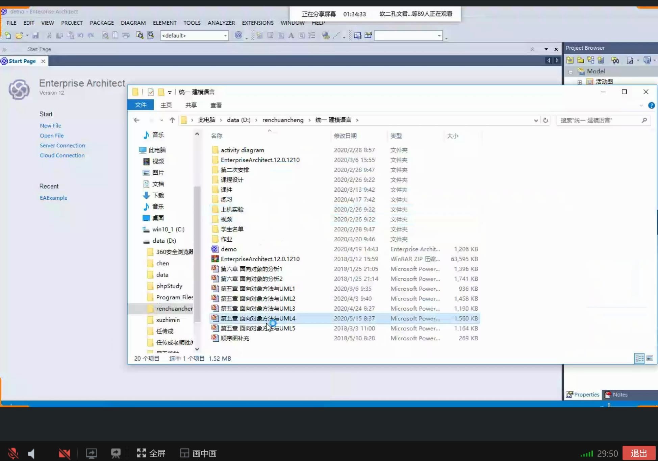Click the documentation pencil icon in Project Browser
658x461 pixels.
(x=630, y=60)
